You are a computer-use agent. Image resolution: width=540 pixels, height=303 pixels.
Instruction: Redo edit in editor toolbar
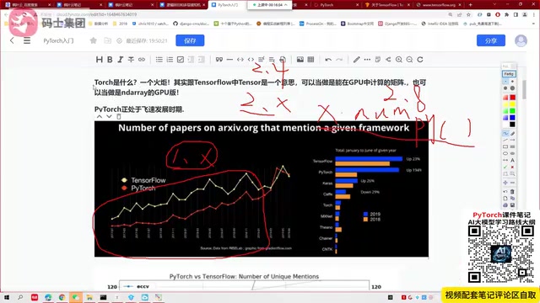click(x=339, y=60)
